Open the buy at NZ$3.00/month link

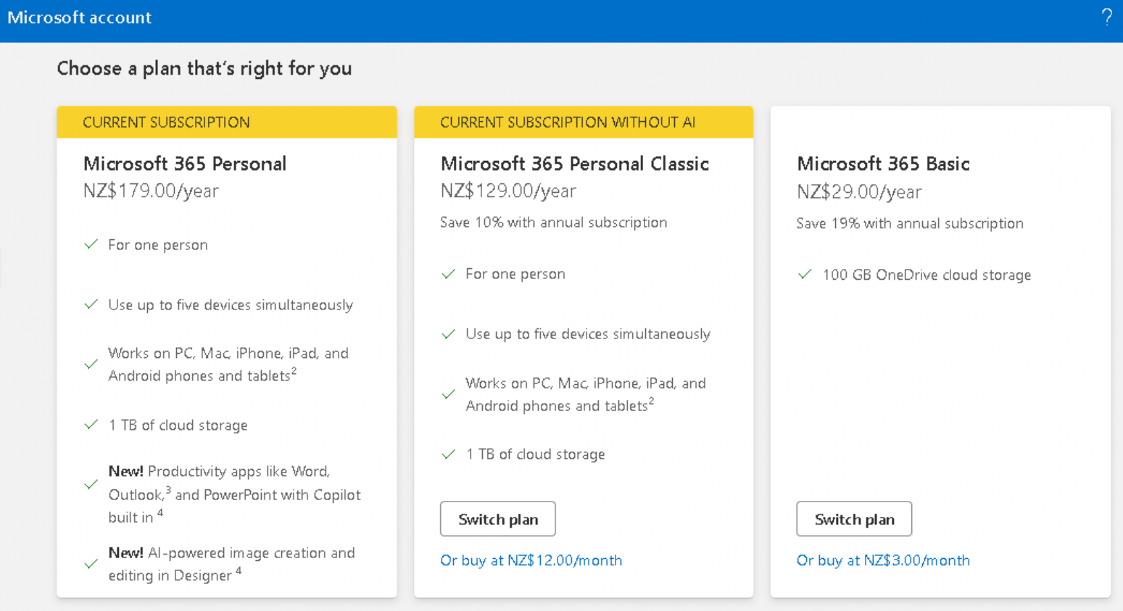pos(883,560)
